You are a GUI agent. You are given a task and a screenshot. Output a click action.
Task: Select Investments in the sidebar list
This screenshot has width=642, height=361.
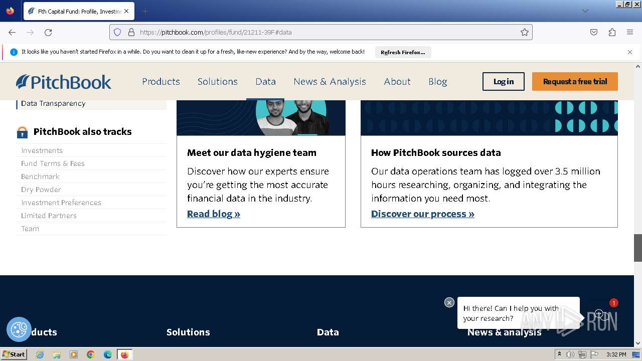tap(42, 150)
